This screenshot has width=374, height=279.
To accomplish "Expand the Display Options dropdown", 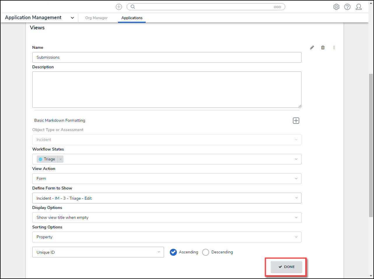I will (167, 218).
